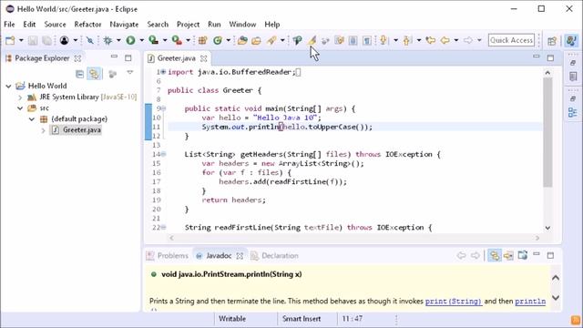The width and height of the screenshot is (583, 328).
Task: Click the External Tools run icon
Action: coord(177,40)
